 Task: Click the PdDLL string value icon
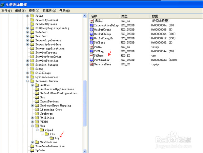coord(92,47)
